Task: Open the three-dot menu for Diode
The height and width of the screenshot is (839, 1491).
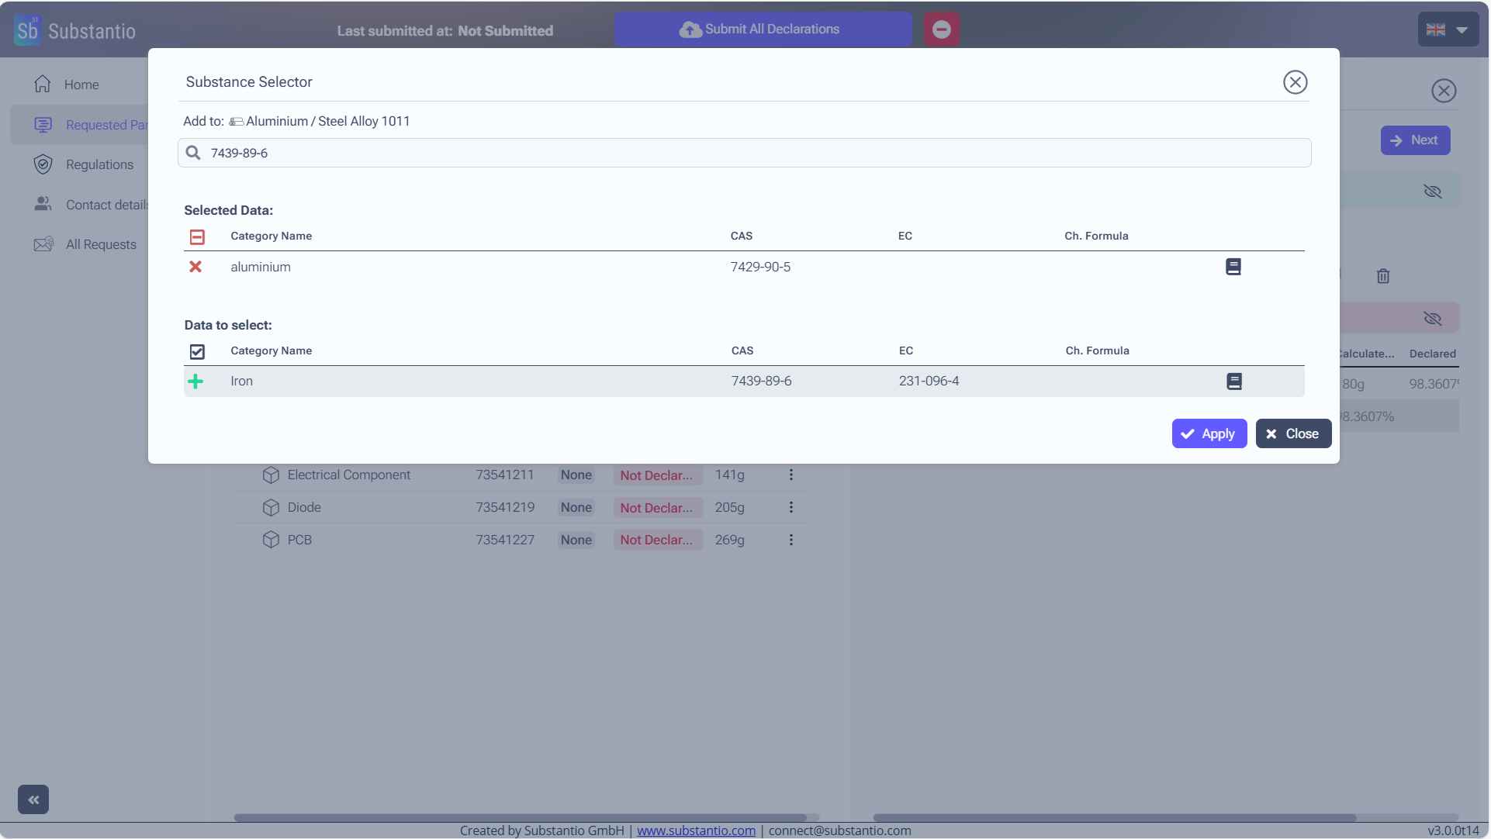Action: 790,507
